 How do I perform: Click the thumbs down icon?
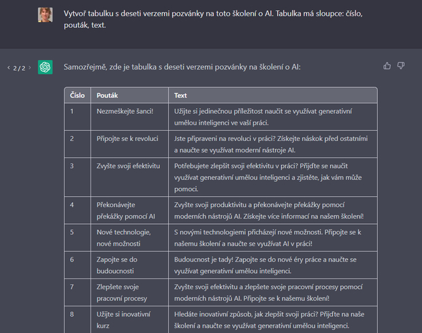[401, 66]
